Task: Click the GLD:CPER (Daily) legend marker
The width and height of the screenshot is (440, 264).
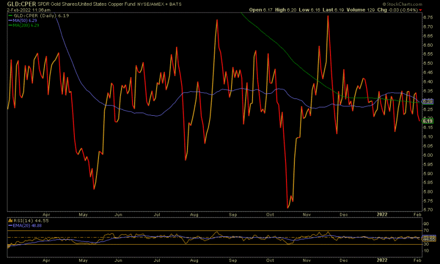Action: pos(10,16)
